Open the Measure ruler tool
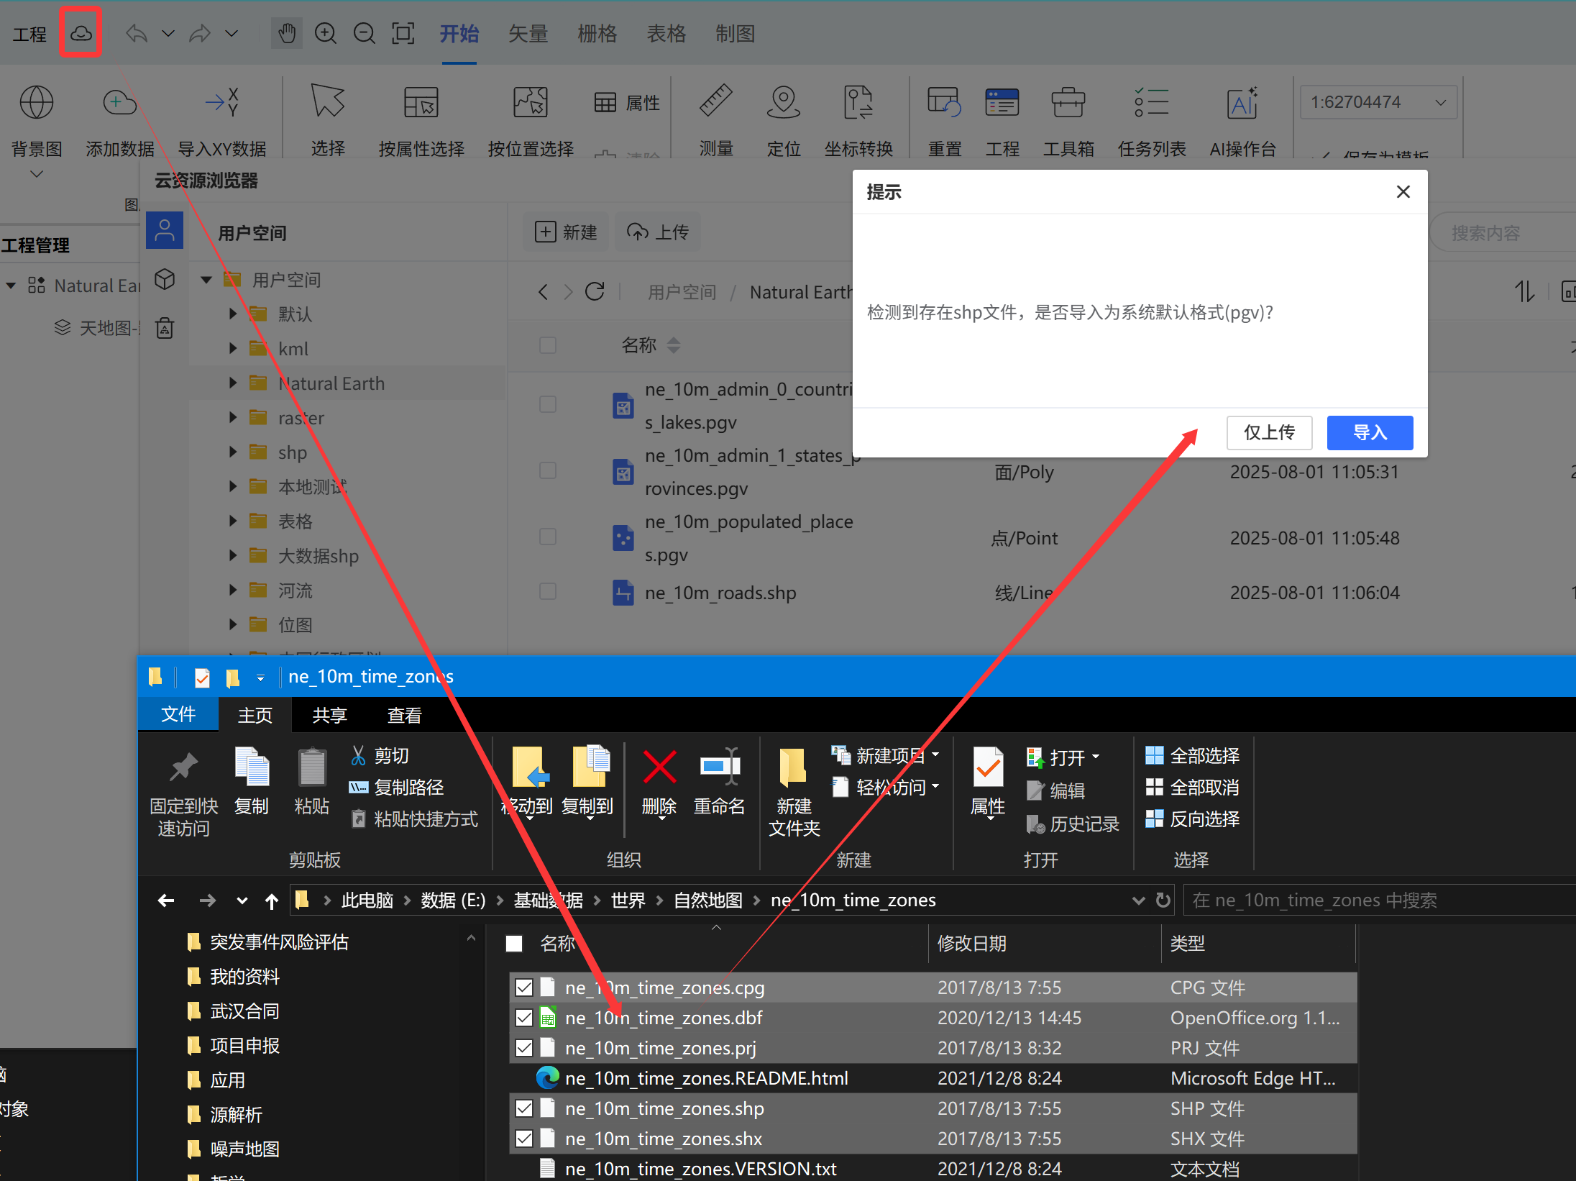Screen dimensions: 1576x1181 [715, 102]
